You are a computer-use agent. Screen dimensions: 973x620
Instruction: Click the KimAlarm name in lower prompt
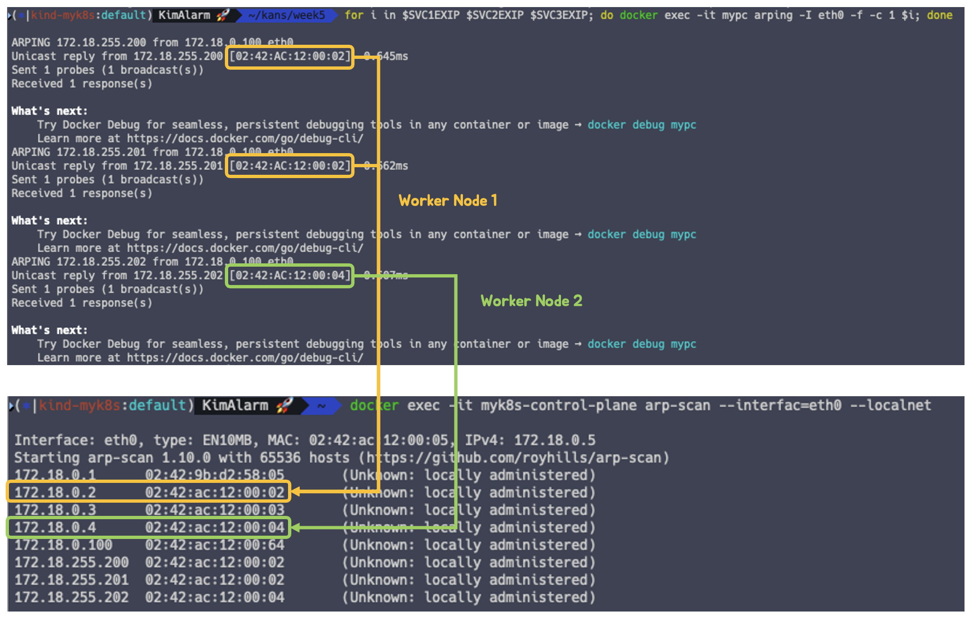[235, 405]
